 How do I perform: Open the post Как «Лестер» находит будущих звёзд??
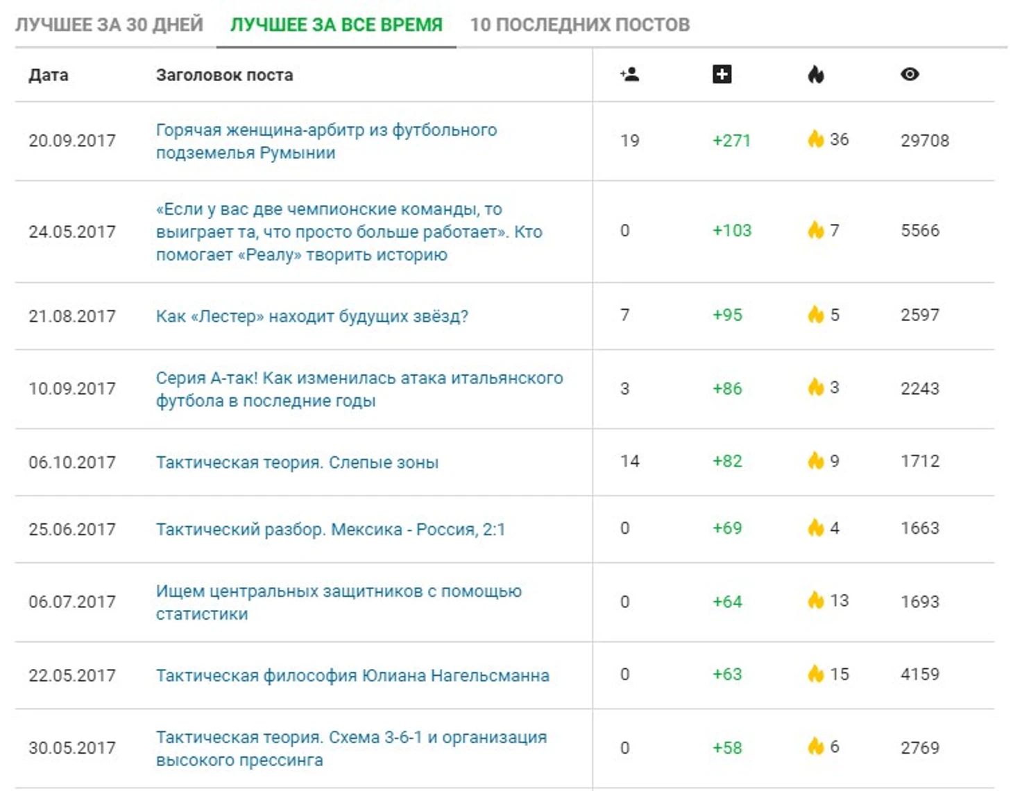tap(312, 316)
